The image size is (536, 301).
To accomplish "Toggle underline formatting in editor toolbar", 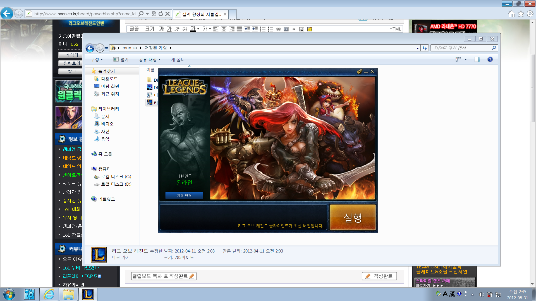I will pos(169,29).
